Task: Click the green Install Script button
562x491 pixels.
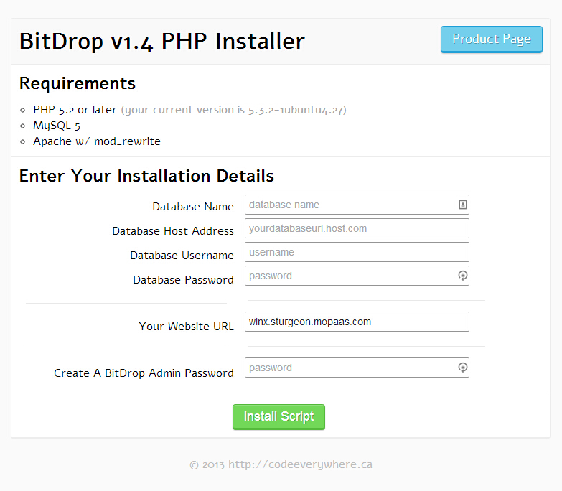Action: [279, 417]
